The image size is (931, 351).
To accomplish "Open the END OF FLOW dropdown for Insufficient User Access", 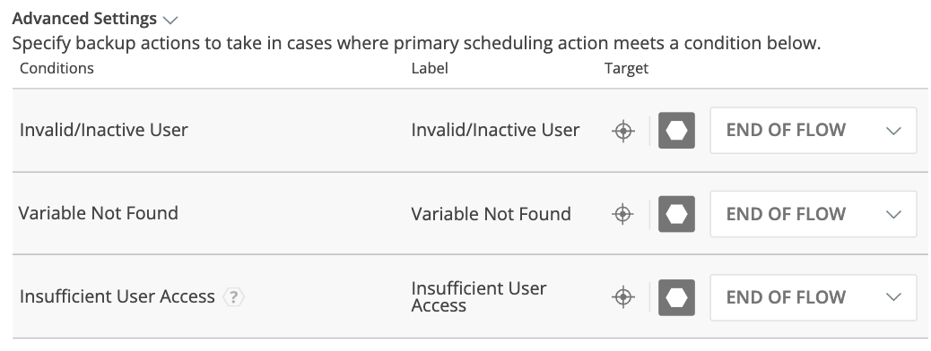I will (x=814, y=297).
